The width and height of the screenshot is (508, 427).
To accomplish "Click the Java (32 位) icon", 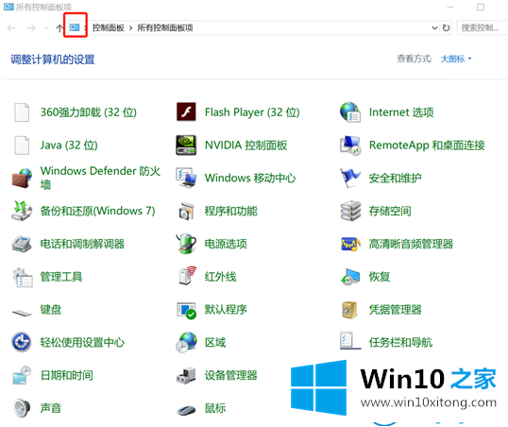I will click(x=22, y=145).
